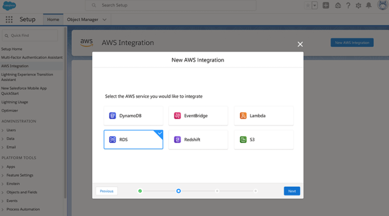389x216 pixels.
Task: Open Setup Home in sidebar
Action: (x=12, y=49)
